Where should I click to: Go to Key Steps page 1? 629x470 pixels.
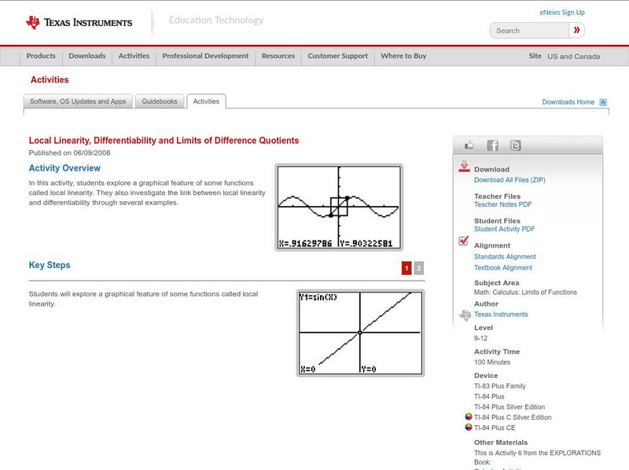(x=406, y=268)
